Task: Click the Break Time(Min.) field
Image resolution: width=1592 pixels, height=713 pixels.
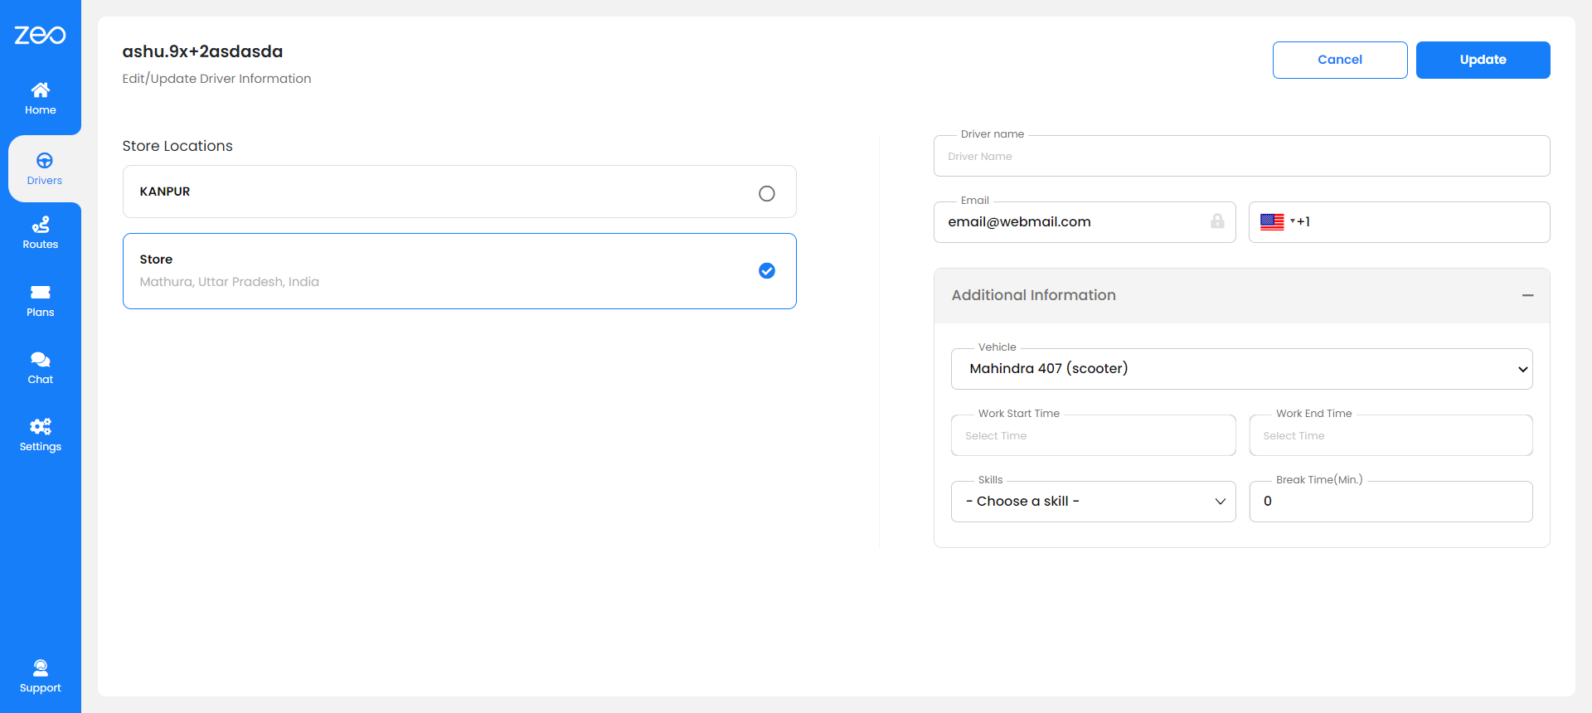Action: point(1391,502)
